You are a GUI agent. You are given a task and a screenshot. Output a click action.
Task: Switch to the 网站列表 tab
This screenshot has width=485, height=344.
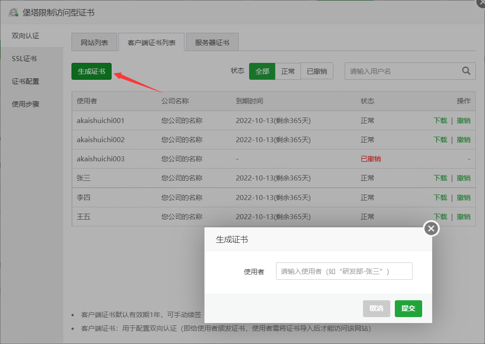94,41
